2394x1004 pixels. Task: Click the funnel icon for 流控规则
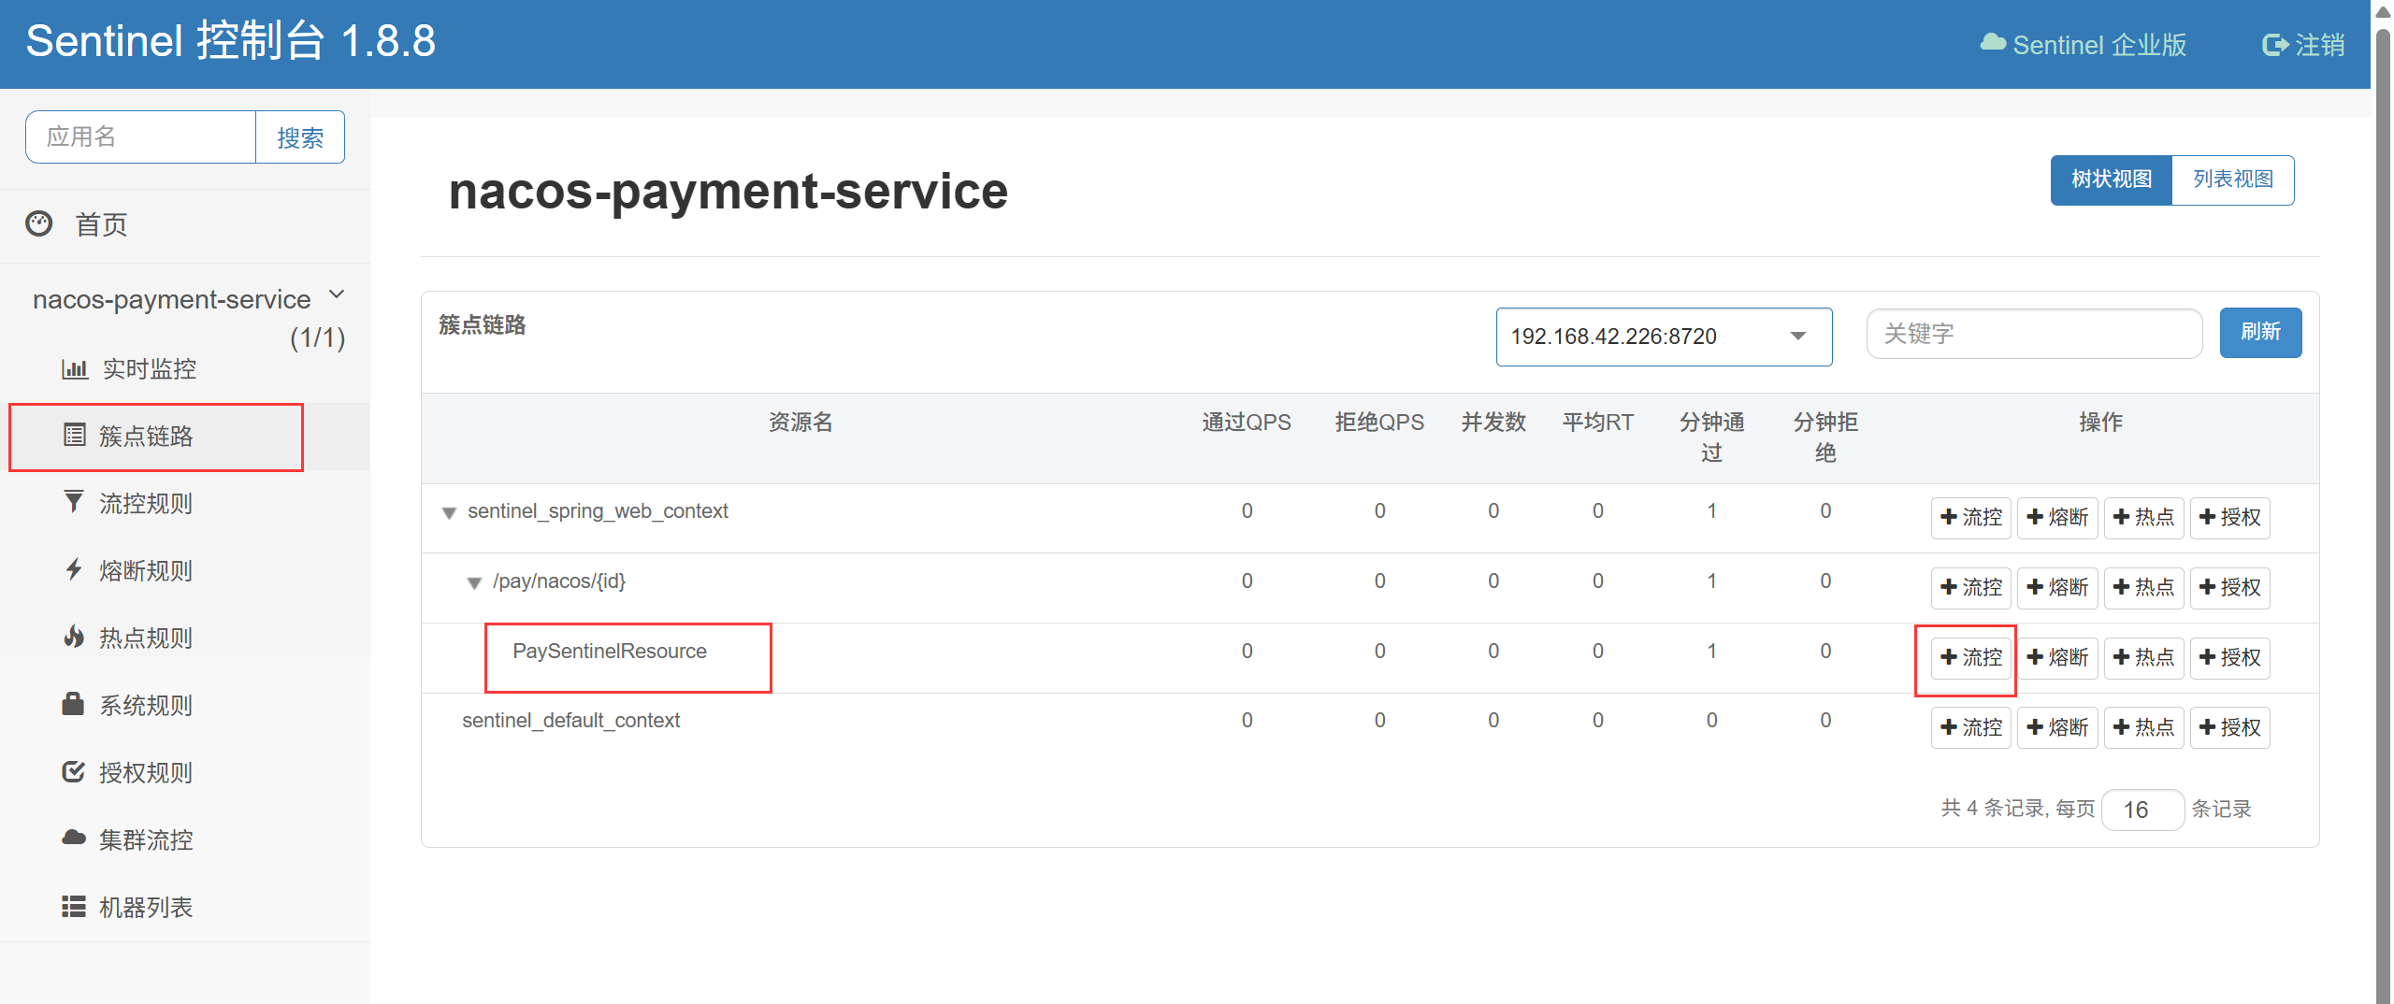point(73,501)
